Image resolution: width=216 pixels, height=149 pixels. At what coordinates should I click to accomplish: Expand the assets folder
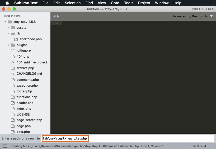[x=8, y=28]
